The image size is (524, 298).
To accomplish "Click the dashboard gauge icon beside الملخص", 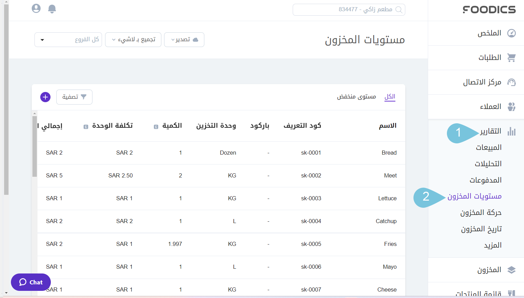I will point(511,33).
